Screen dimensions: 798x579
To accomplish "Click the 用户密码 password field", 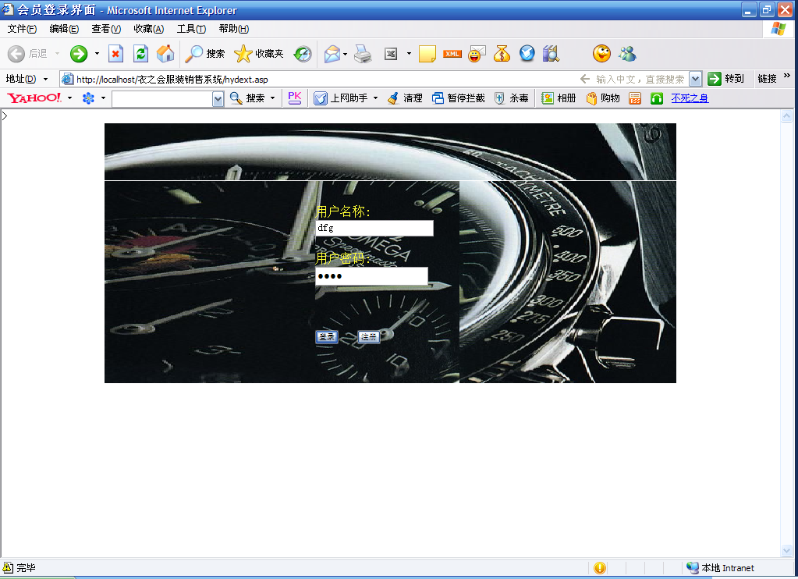I will click(371, 276).
